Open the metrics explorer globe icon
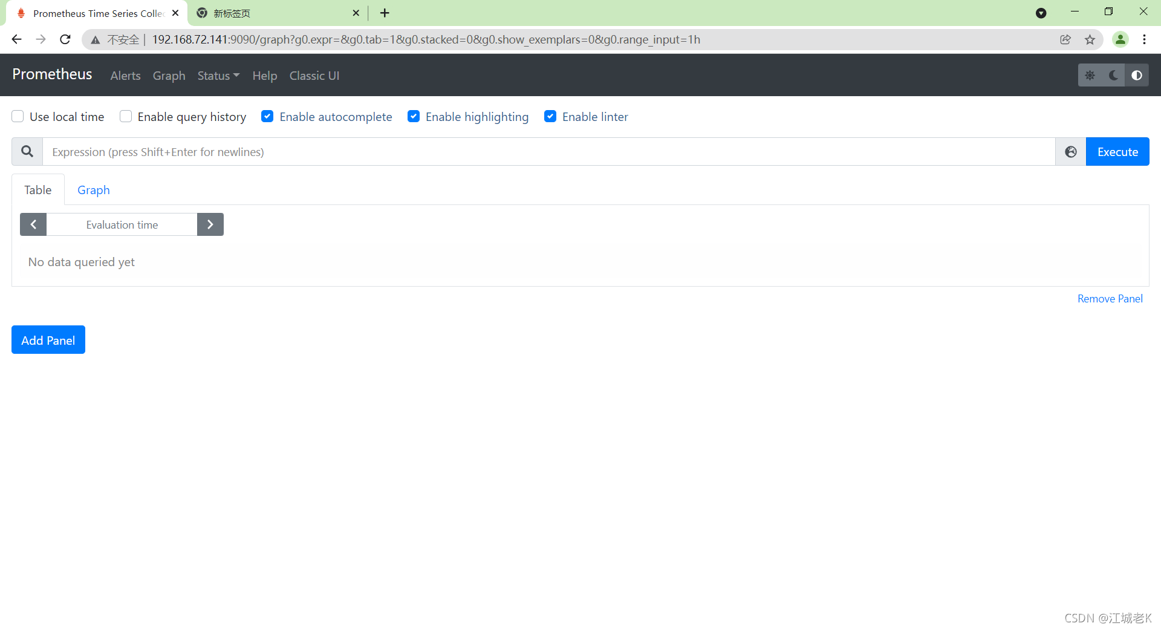Image resolution: width=1161 pixels, height=629 pixels. 1070,152
